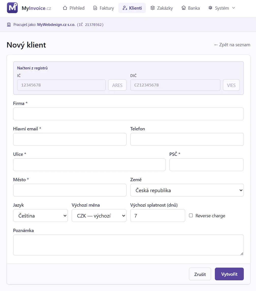Click the textarea resize handle in Poznámka
The width and height of the screenshot is (256, 291).
[x=242, y=254]
